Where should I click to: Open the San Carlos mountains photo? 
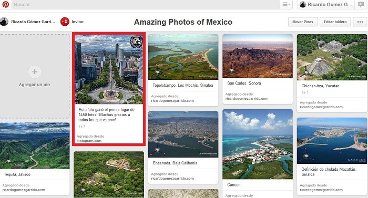(258, 56)
